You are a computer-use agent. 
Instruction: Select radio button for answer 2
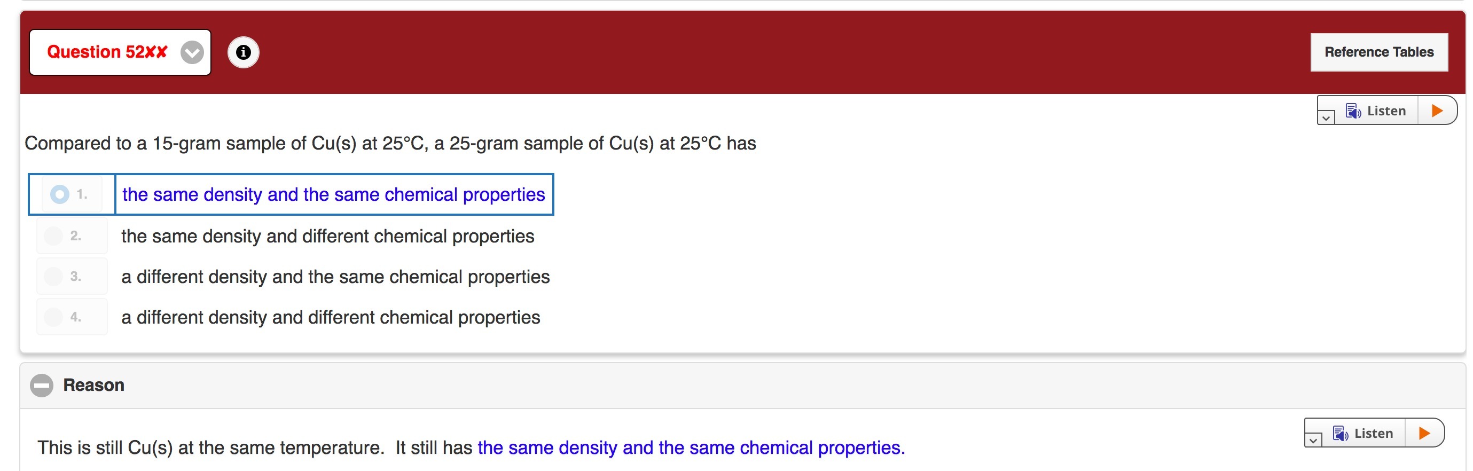[54, 236]
